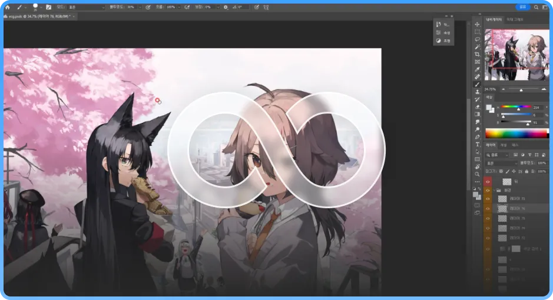Select the Path Selection arrow tool
Screen dimensions: 553x300
(477, 152)
